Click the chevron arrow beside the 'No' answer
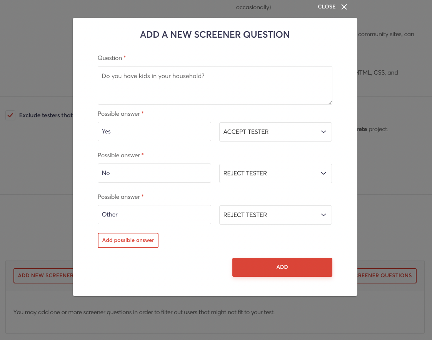Screen dimensions: 432x340 (323, 173)
